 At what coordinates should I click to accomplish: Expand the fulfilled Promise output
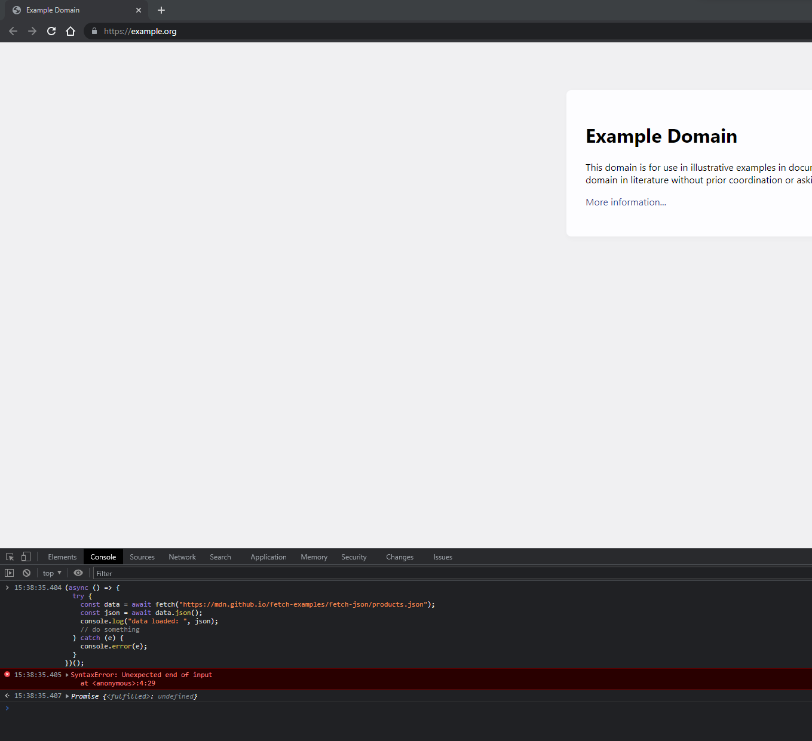[x=67, y=696]
